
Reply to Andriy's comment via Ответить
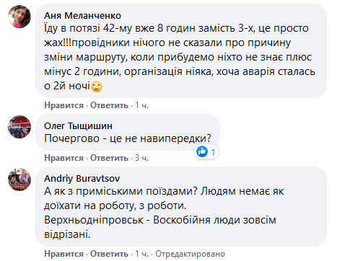(109, 254)
